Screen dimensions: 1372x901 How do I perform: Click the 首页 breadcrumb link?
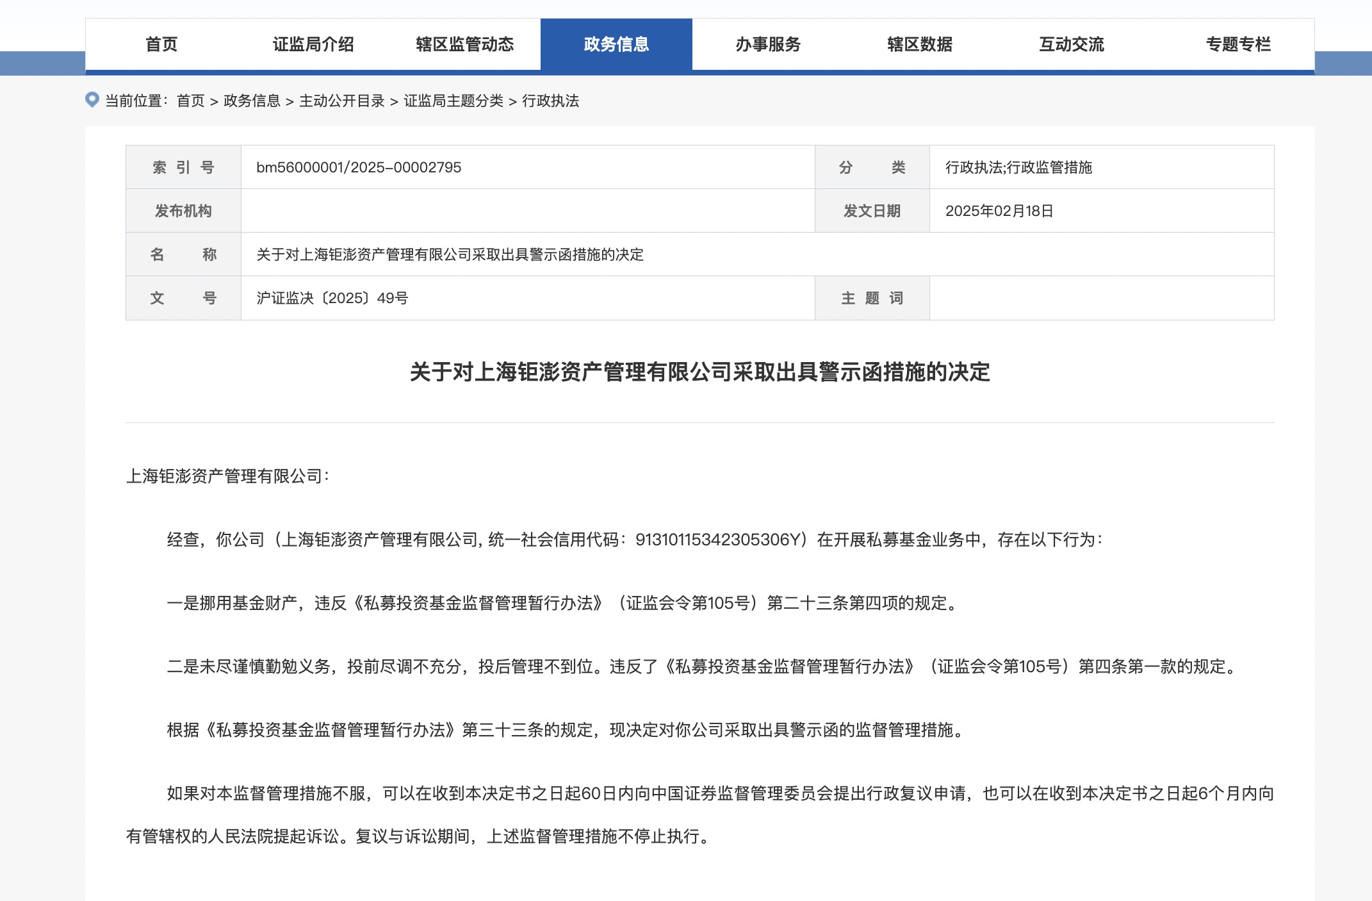190,101
